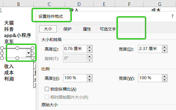Select column B header

18,4
